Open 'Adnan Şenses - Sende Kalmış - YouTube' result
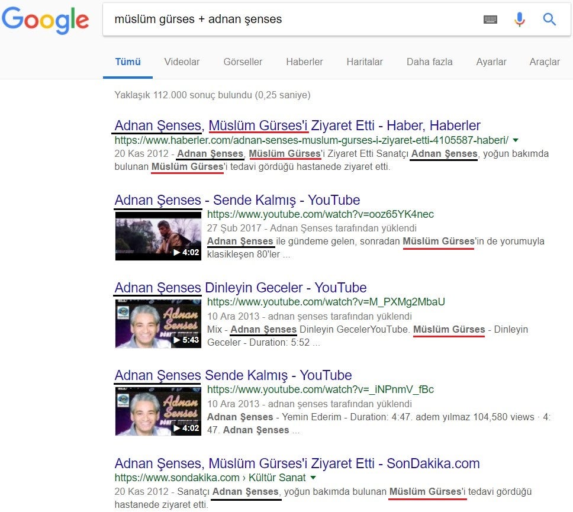 point(237,200)
